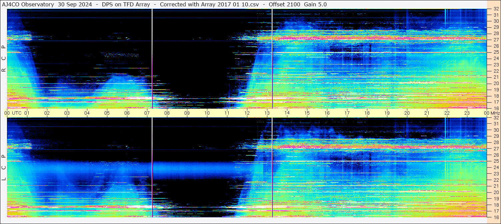Click the vertical "L C P" panel label
Image resolution: width=501 pixels, height=224 pixels.
(x=4, y=168)
